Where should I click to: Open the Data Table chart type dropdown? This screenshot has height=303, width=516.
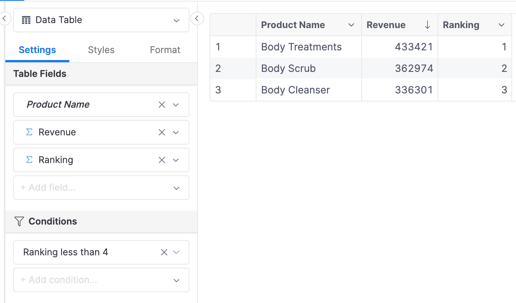[x=101, y=20]
